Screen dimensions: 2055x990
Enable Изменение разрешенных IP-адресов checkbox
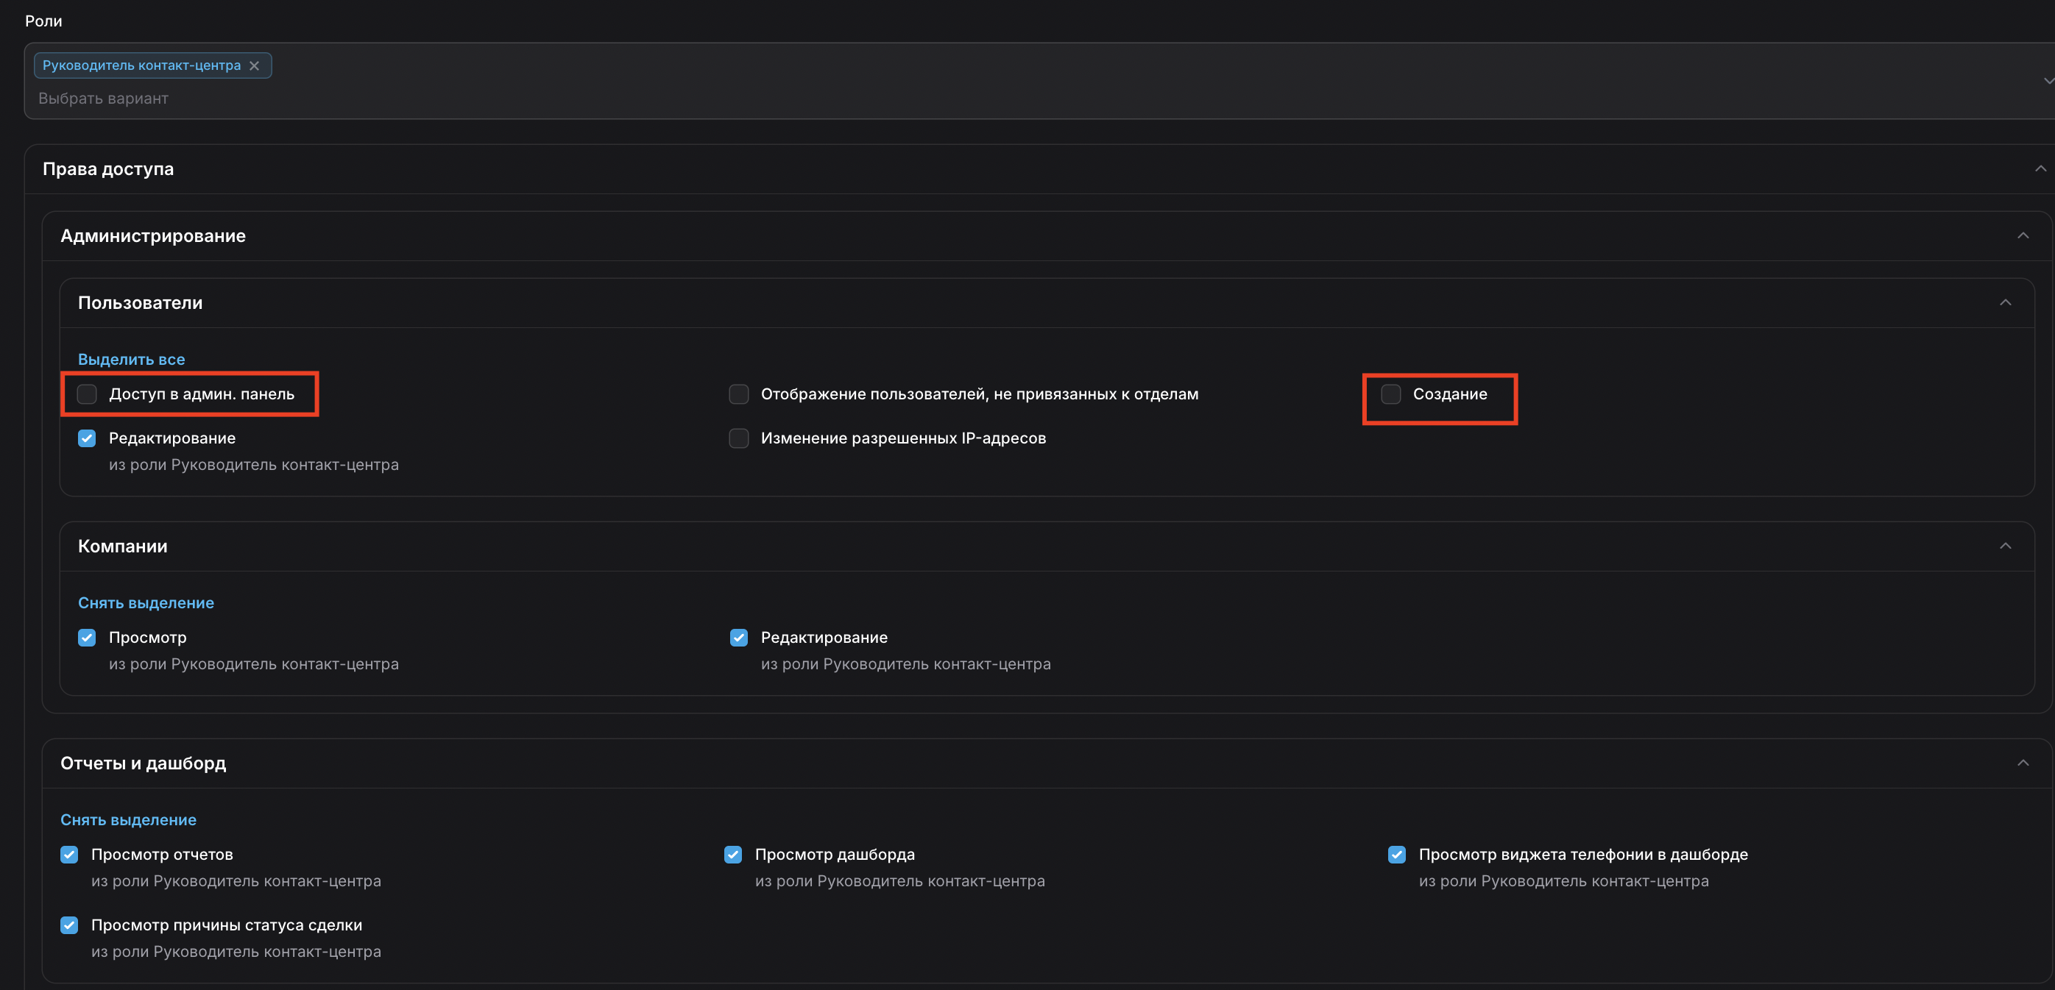point(739,438)
